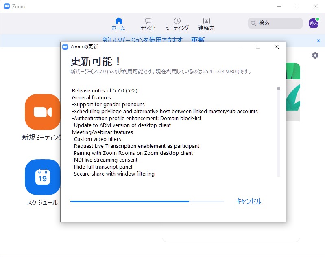Close the Zoom の更新 dialog
325x257 pixels.
click(x=277, y=47)
